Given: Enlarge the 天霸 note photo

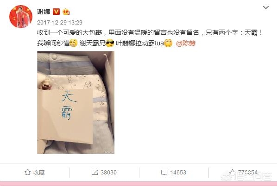Looking at the screenshot, I should point(76,103).
